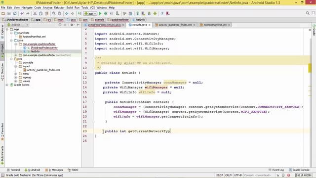Collapse the java folder
Screen dimensions: 316x178
coord(11,41)
